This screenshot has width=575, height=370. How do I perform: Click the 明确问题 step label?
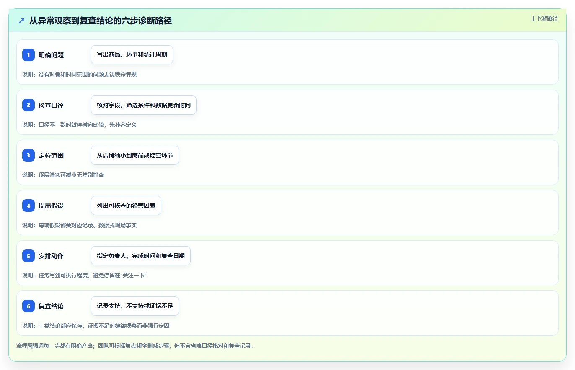pyautogui.click(x=51, y=55)
